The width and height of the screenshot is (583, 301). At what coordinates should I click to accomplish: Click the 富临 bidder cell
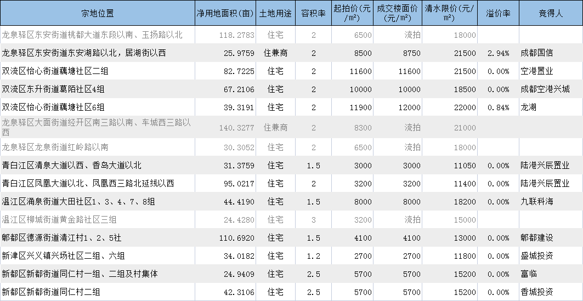point(551,274)
